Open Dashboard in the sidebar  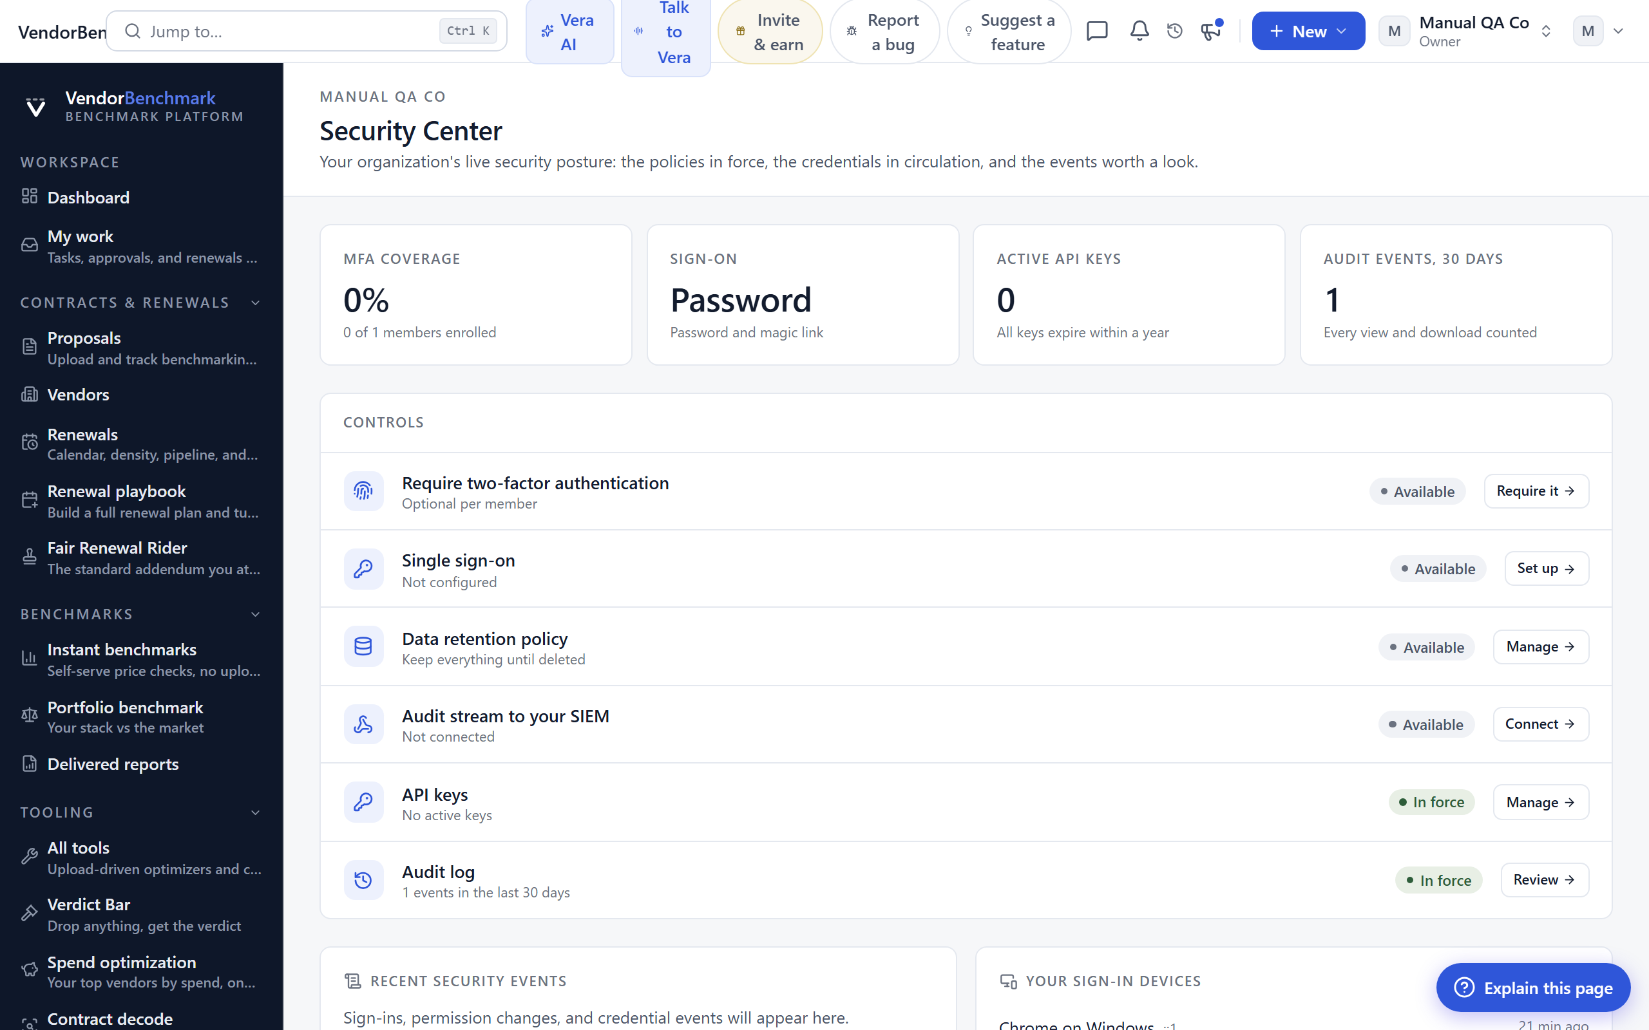pos(141,198)
